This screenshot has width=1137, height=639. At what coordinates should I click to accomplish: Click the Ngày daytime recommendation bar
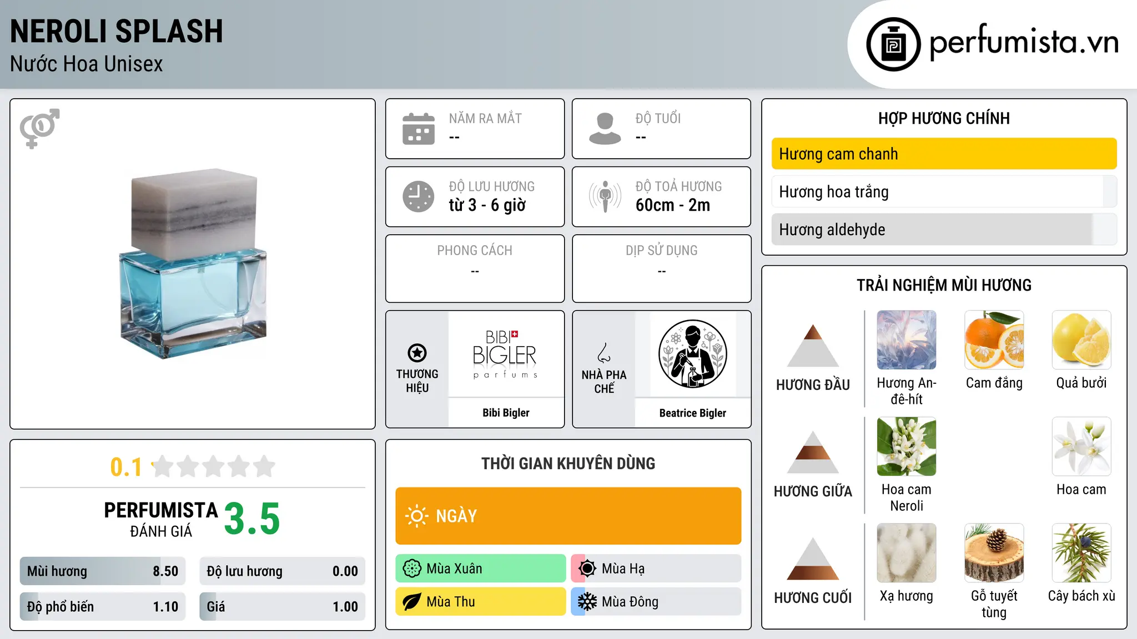point(568,516)
